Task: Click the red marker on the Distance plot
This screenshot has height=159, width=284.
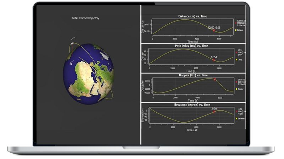Action: [x=214, y=31]
